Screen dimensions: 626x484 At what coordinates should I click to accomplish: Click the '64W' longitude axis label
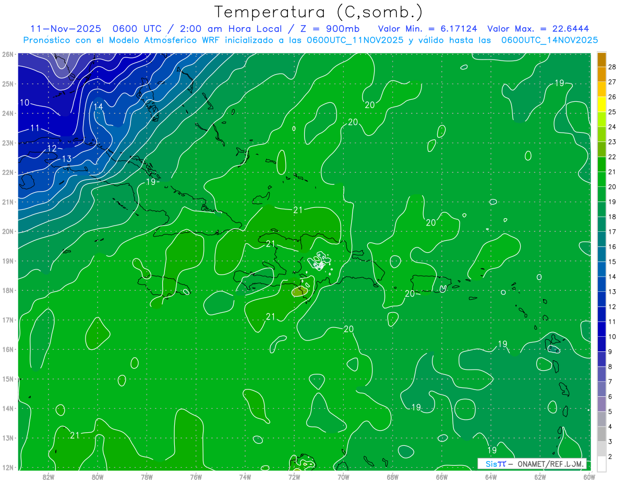tap(491, 477)
